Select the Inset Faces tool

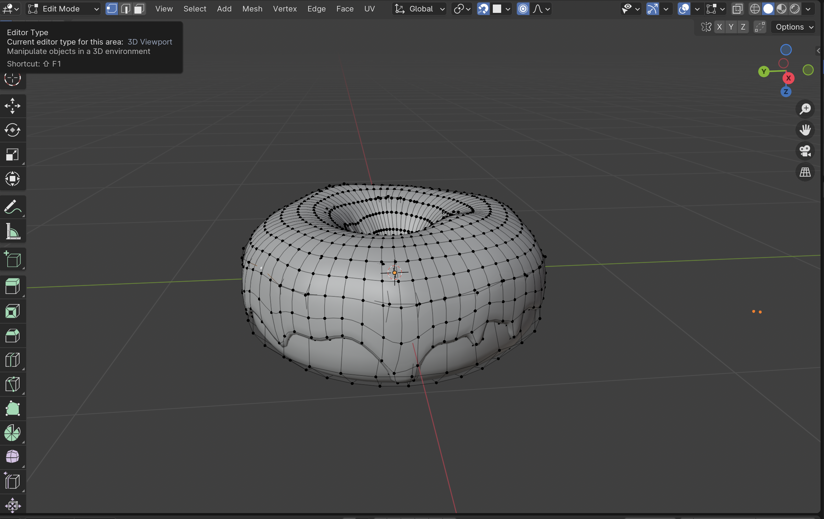pos(13,311)
